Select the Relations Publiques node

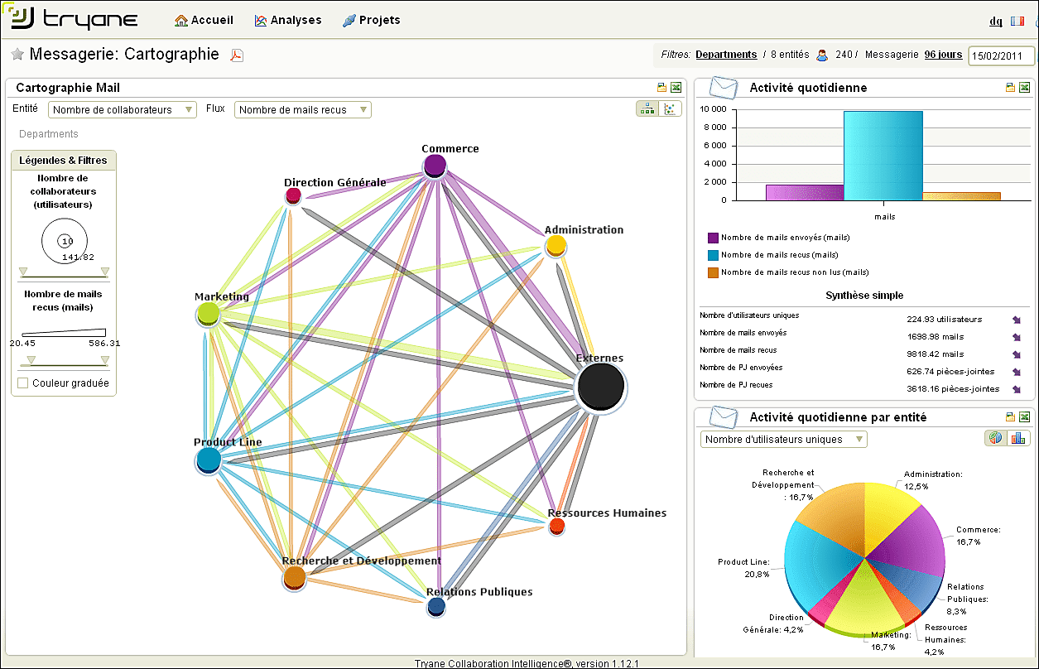(x=436, y=607)
